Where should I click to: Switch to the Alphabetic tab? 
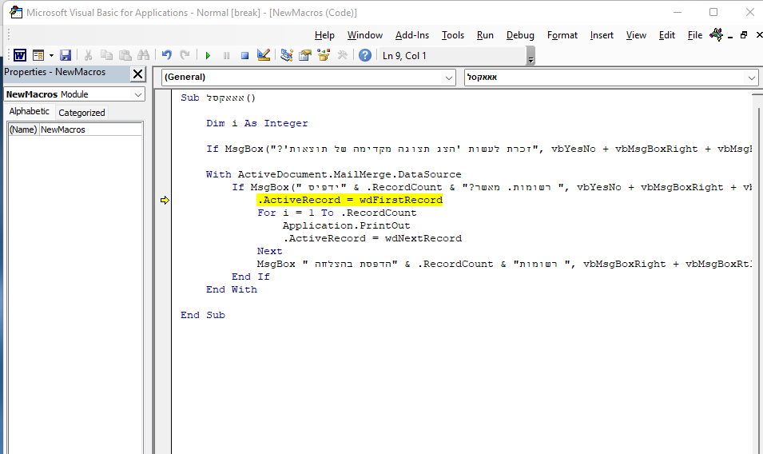click(x=30, y=111)
